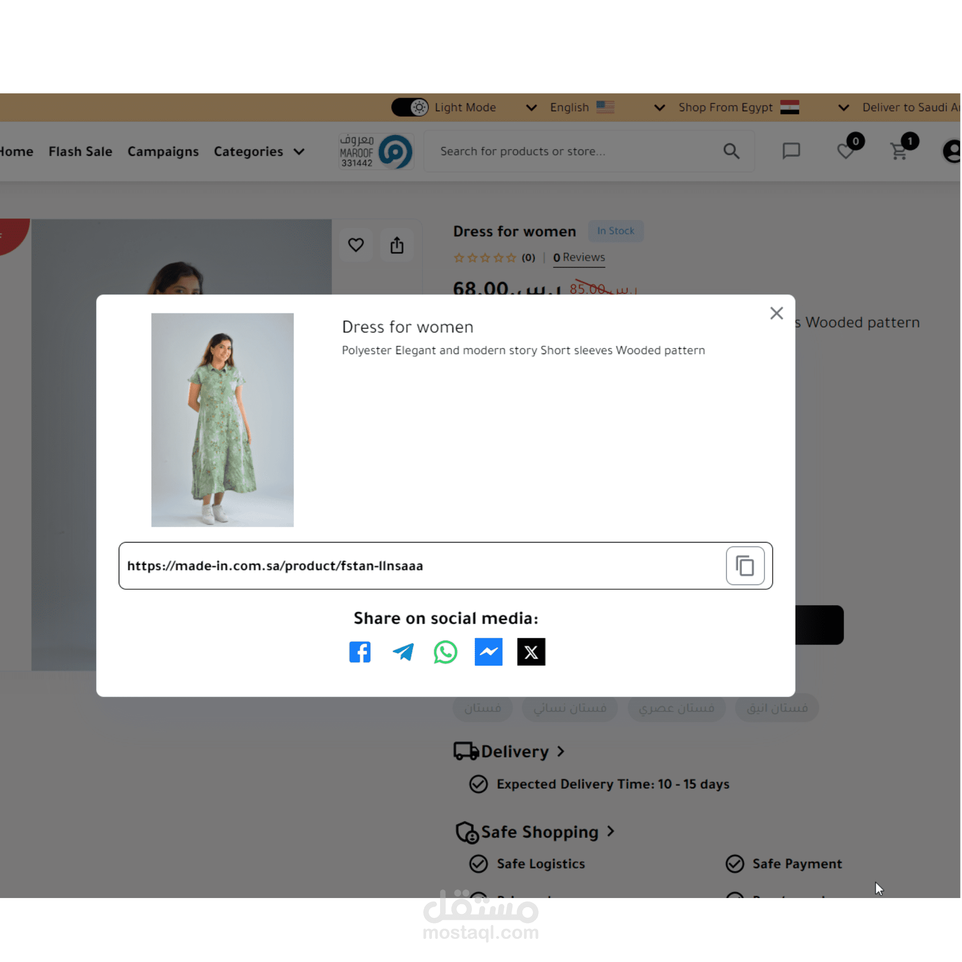
Task: Share product on X (Twitter)
Action: coord(531,652)
